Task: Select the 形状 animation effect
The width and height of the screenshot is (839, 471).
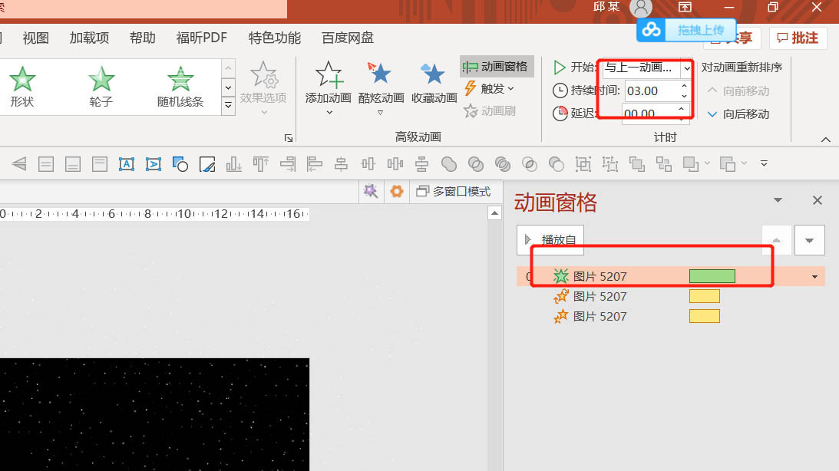Action: (x=22, y=87)
